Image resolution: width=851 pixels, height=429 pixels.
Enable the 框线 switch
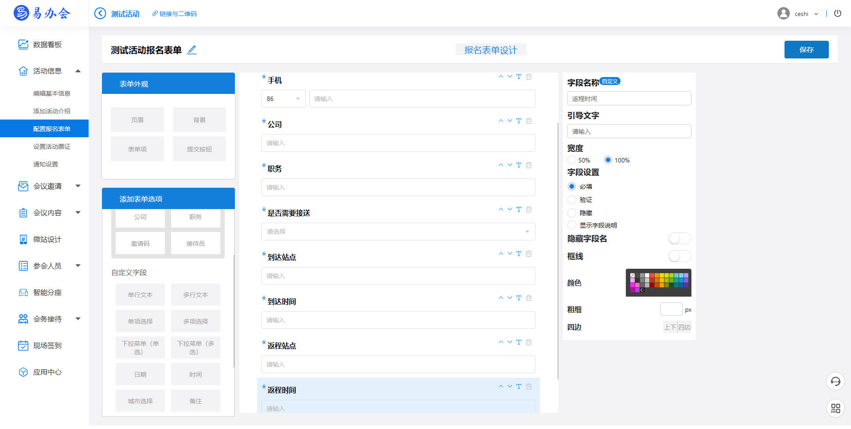[x=679, y=256]
